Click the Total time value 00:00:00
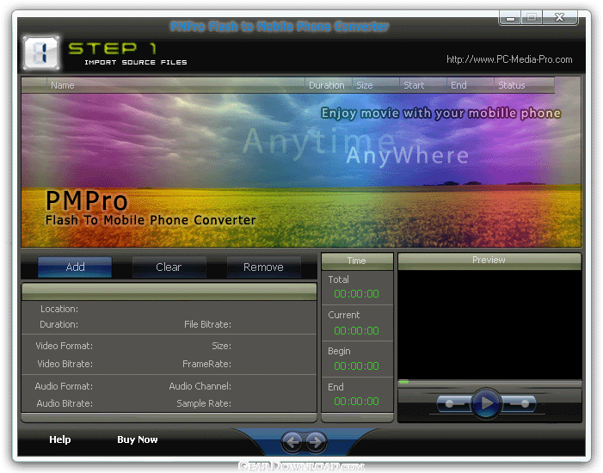 point(356,294)
